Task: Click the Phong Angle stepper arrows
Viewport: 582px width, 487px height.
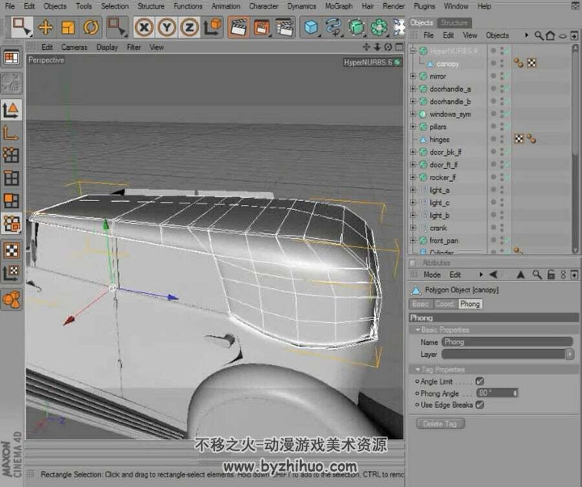Action: tap(515, 393)
